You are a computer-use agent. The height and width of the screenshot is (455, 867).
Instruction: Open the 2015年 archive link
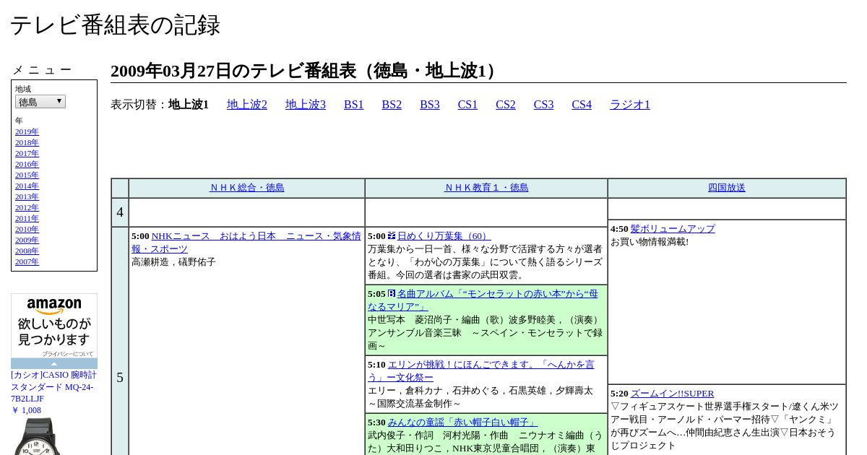(27, 175)
